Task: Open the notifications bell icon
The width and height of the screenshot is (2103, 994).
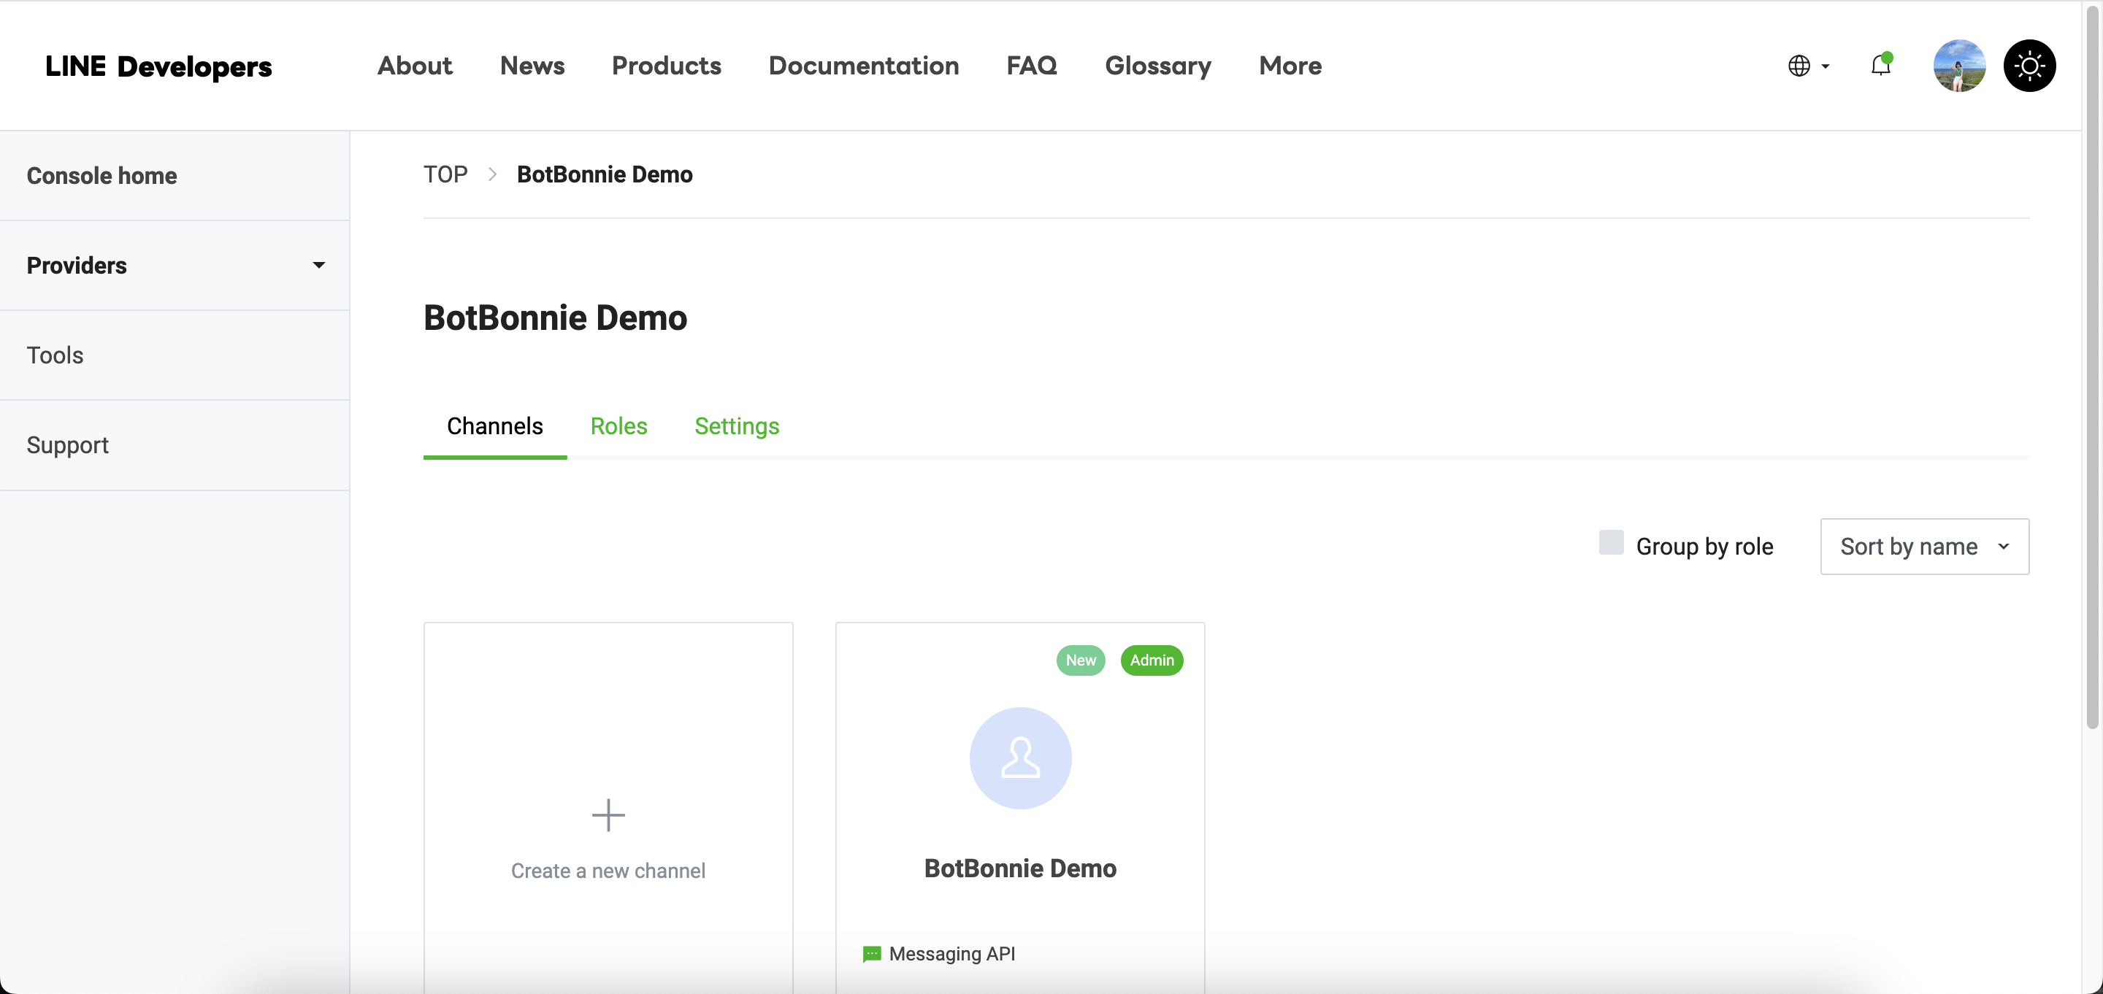Action: [x=1880, y=65]
